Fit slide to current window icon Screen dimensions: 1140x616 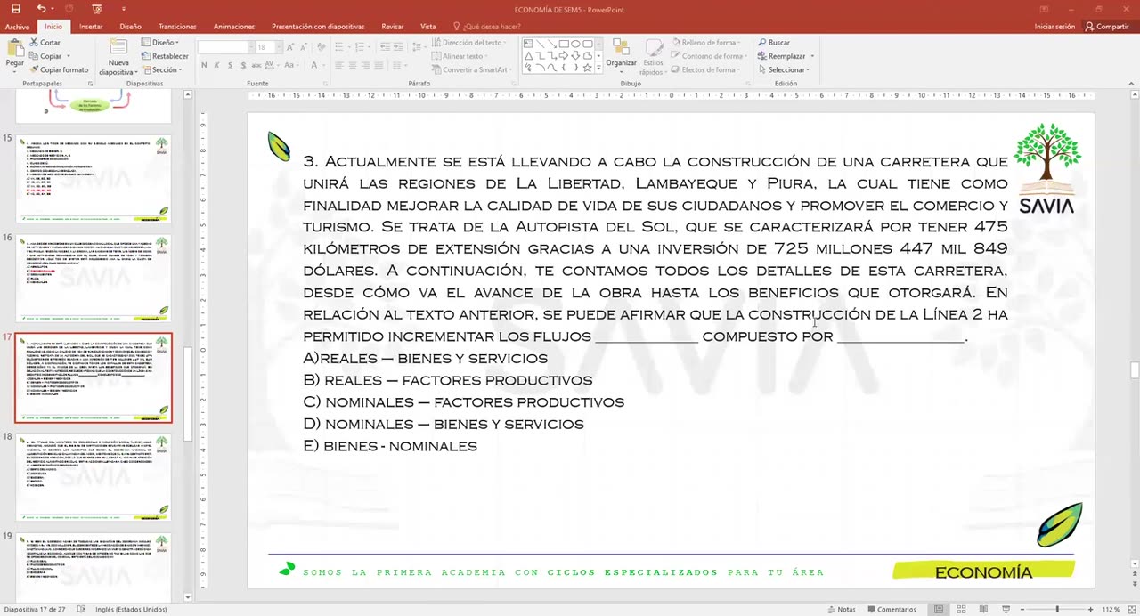coord(1130,610)
